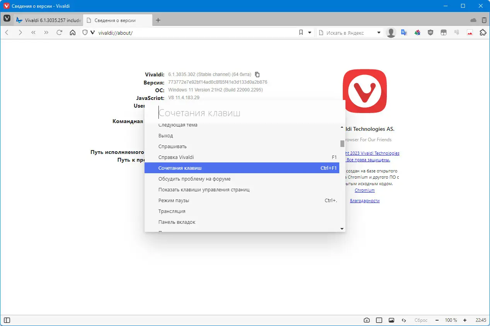This screenshot has height=326, width=490.
Task: Click the 100 % zoom value
Action: pyautogui.click(x=451, y=320)
